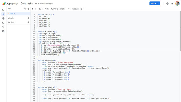Select the Editor code icon in sidebar

tap(3, 14)
